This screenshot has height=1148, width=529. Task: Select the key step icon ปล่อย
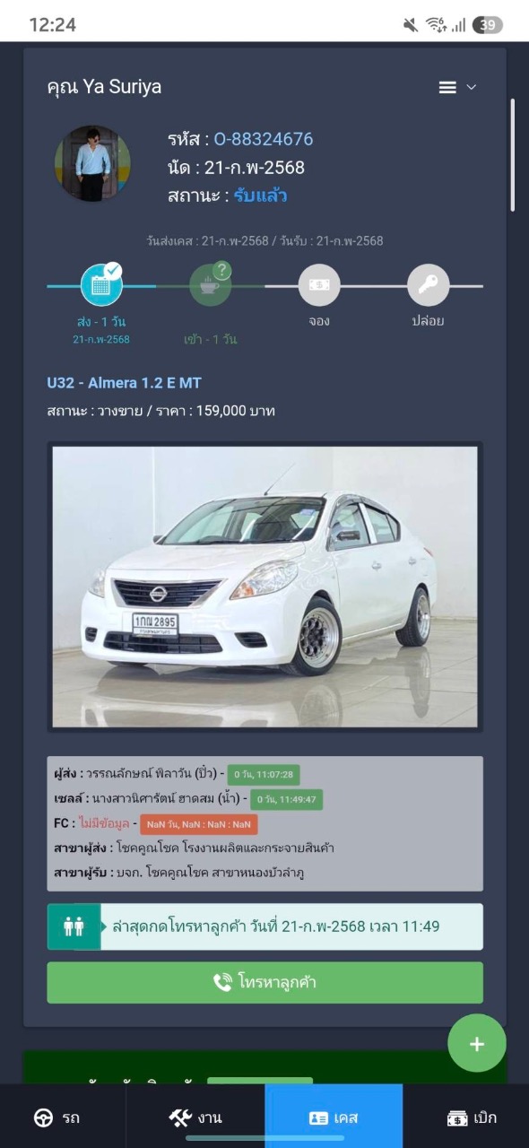tap(428, 285)
